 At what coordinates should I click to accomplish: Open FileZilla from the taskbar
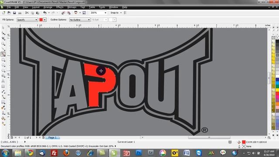(54, 153)
